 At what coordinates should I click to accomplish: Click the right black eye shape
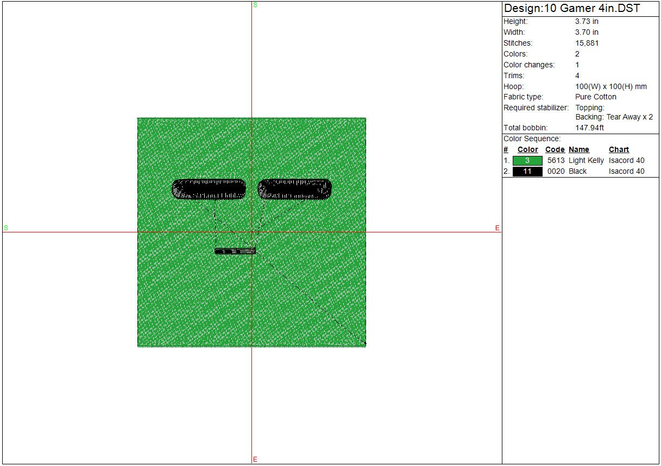[294, 189]
